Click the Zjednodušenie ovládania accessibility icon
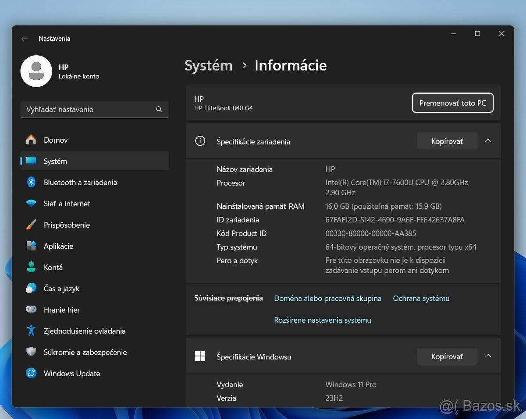The width and height of the screenshot is (526, 419). 31,331
